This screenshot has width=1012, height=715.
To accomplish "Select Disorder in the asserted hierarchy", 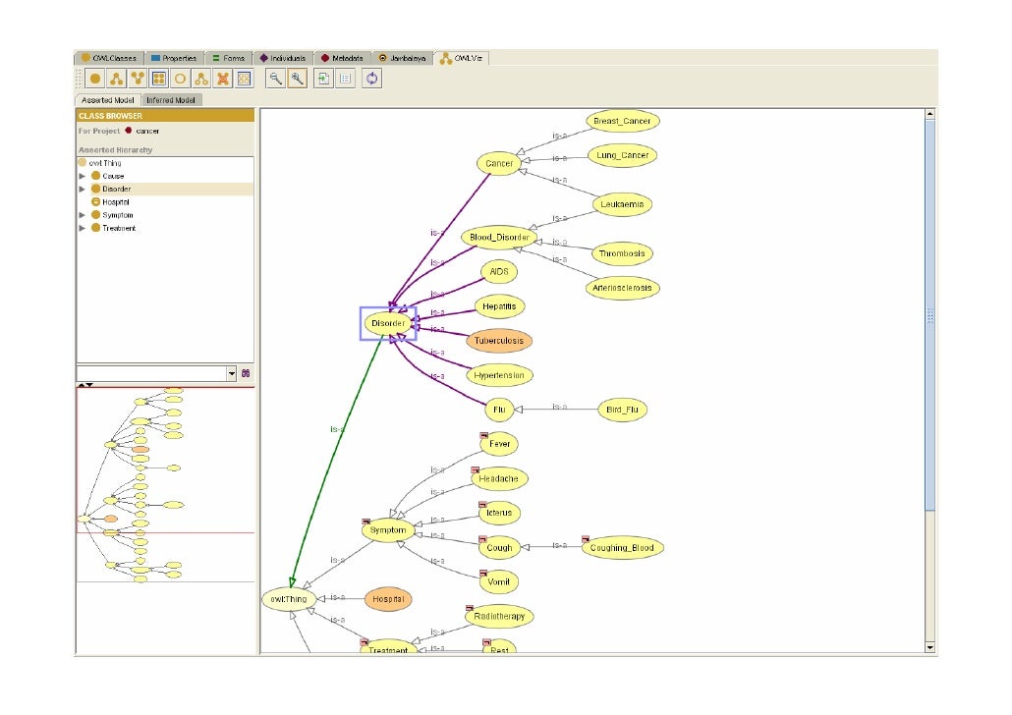I will click(x=116, y=190).
